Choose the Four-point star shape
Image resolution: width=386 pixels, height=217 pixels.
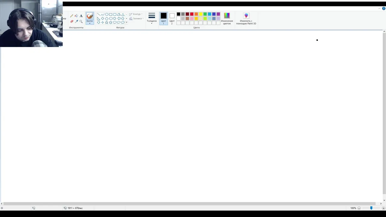coord(103,22)
